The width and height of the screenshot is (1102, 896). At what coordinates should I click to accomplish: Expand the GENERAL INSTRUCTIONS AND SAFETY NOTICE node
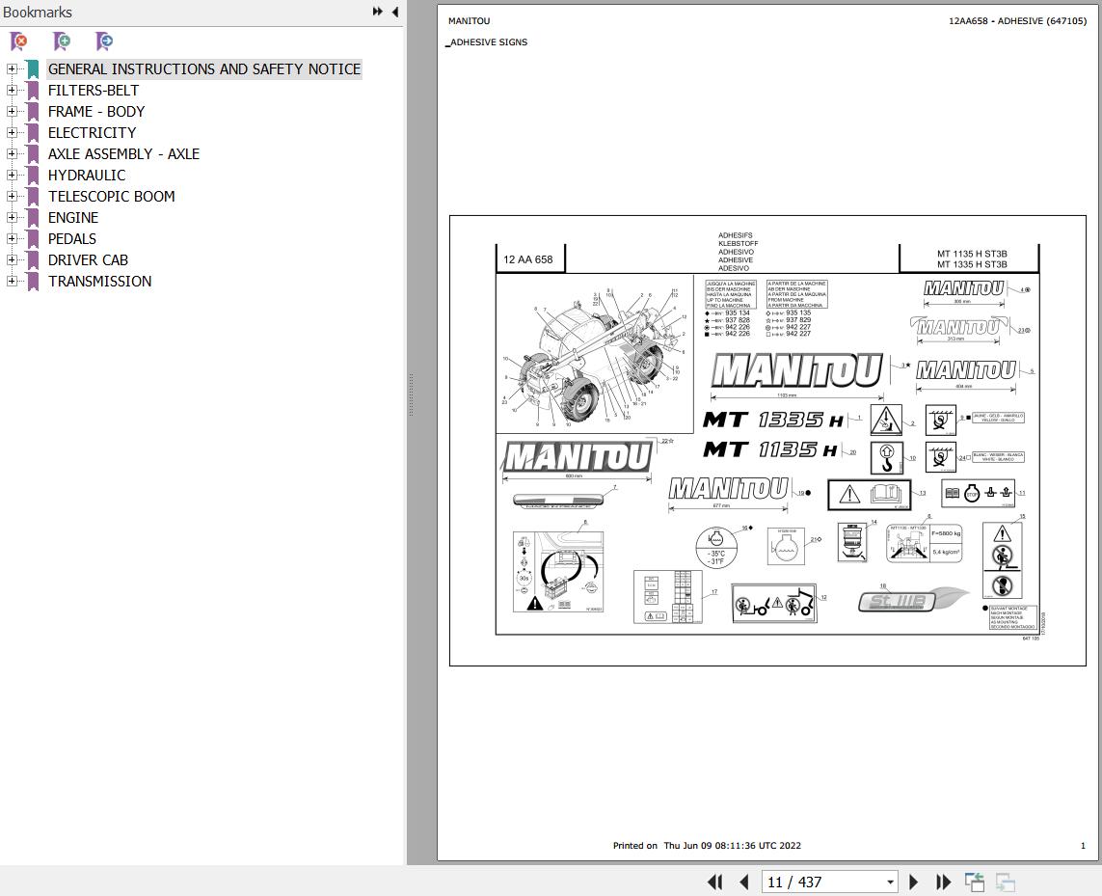[x=12, y=68]
